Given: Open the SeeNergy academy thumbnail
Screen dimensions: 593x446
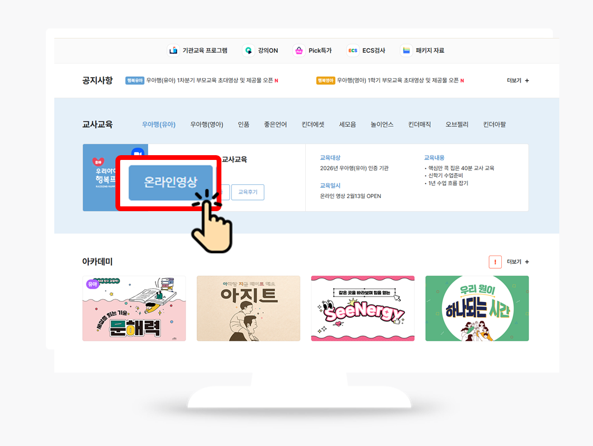Looking at the screenshot, I should click(363, 309).
